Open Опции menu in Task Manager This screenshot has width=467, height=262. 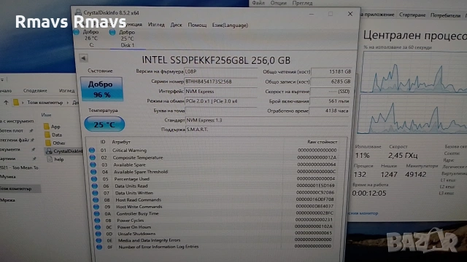coord(278,3)
